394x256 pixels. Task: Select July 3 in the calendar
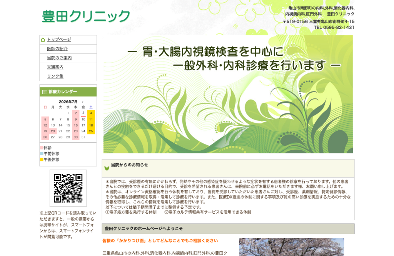point(83,113)
